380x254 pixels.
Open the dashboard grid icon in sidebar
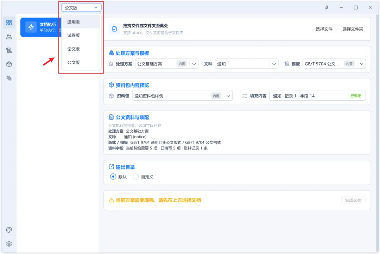point(9,23)
